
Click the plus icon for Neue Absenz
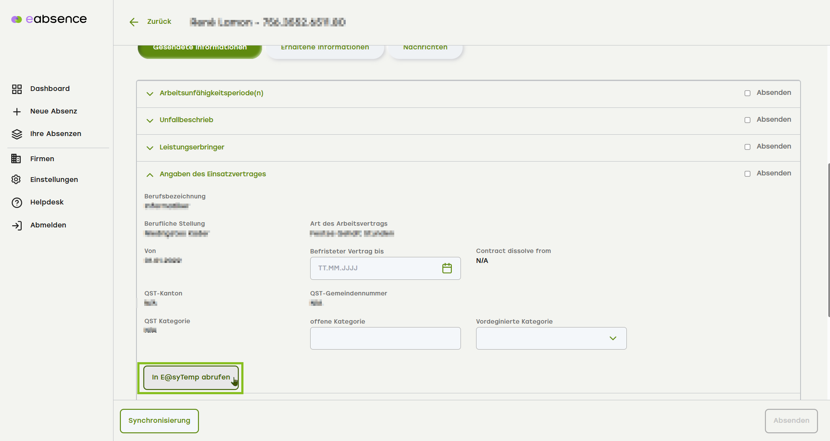click(17, 112)
